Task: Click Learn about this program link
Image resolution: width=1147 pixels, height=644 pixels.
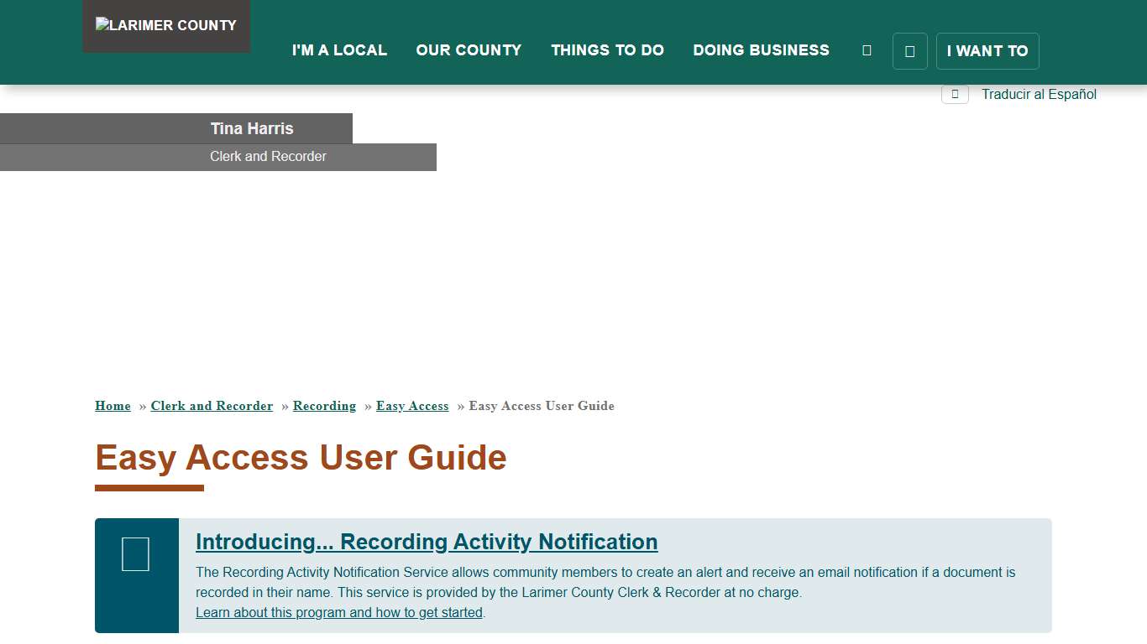Action: 338,612
